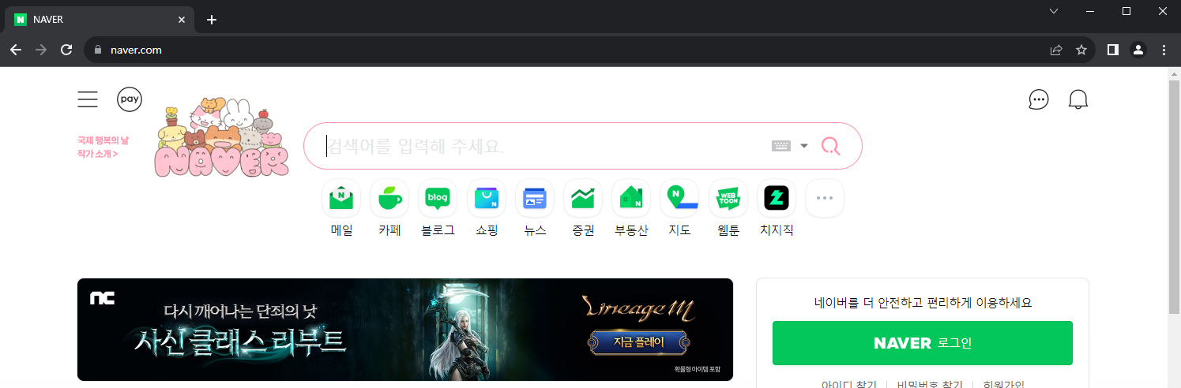Open the 웹툰 (Webtoon) shortcut icon
This screenshot has height=388, width=1181.
point(728,198)
